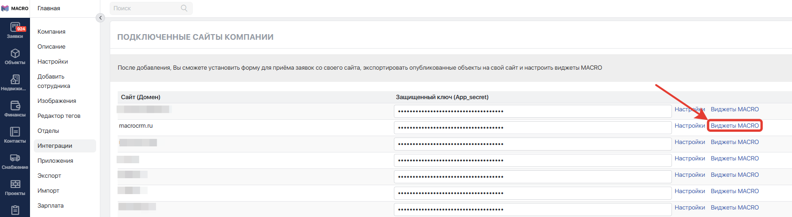
Task: Open the Компания menu item
Action: [52, 32]
